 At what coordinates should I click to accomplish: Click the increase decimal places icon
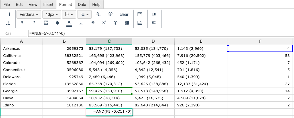tap(110, 14)
